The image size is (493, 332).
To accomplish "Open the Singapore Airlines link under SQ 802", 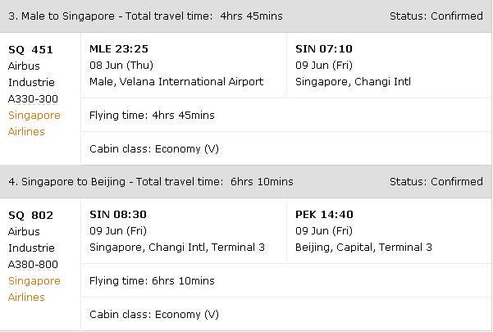I will pos(34,289).
